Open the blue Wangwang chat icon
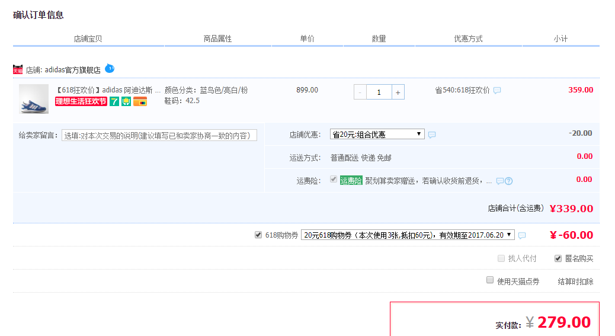The height and width of the screenshot is (336, 615). click(110, 69)
